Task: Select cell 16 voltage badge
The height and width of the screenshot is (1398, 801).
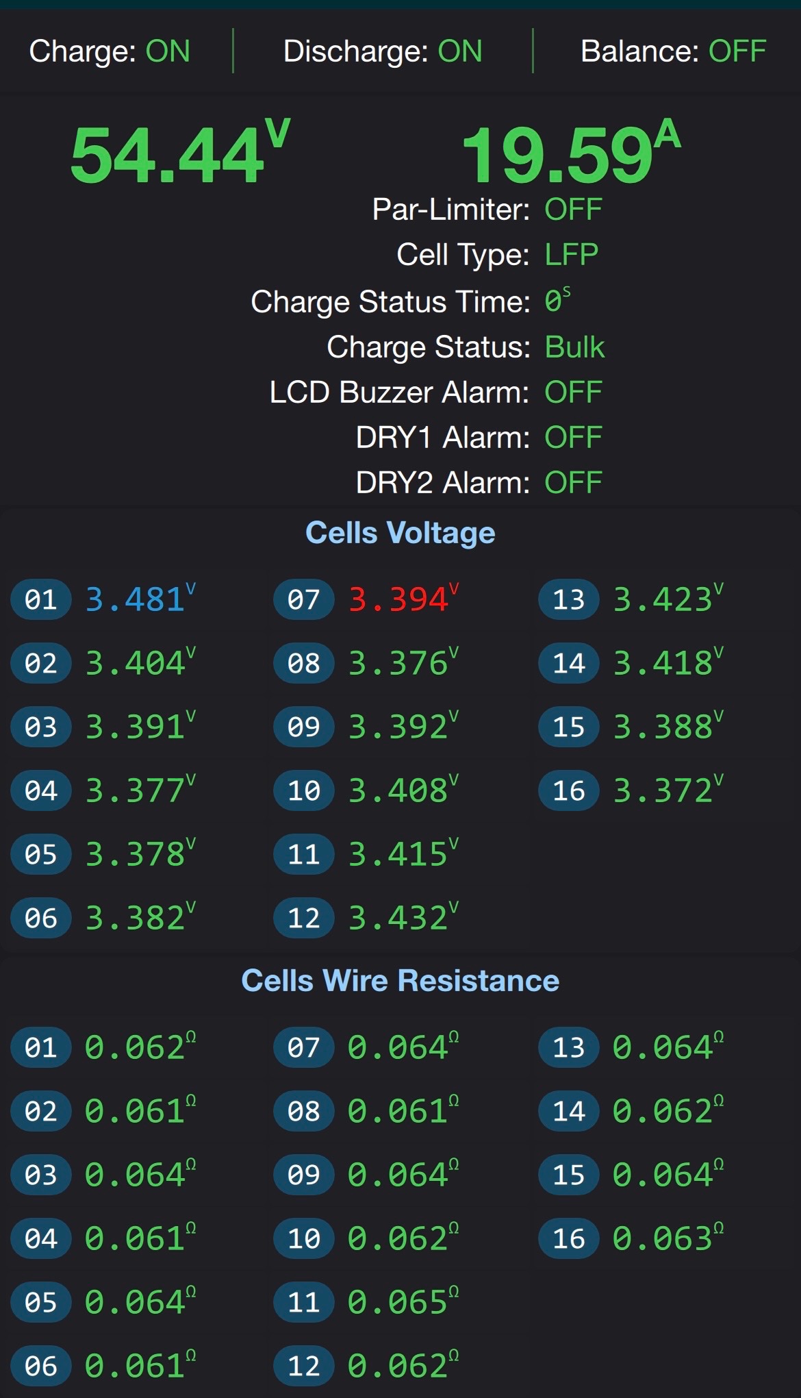Action: tap(568, 790)
